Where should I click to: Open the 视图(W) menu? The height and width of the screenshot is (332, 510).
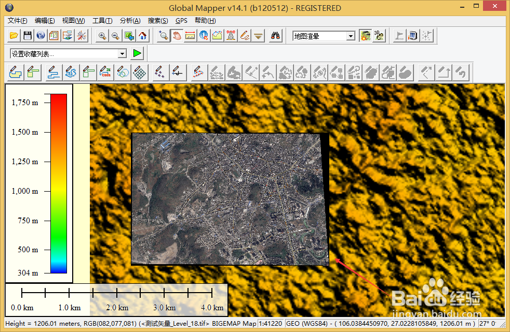74,21
